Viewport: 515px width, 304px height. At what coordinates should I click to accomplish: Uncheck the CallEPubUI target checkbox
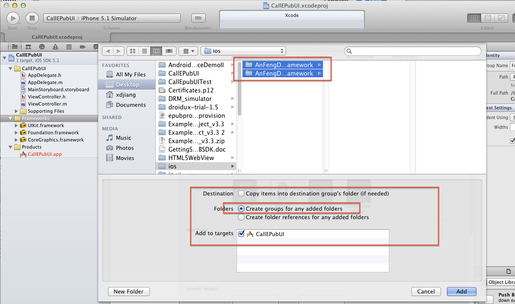[x=241, y=233]
